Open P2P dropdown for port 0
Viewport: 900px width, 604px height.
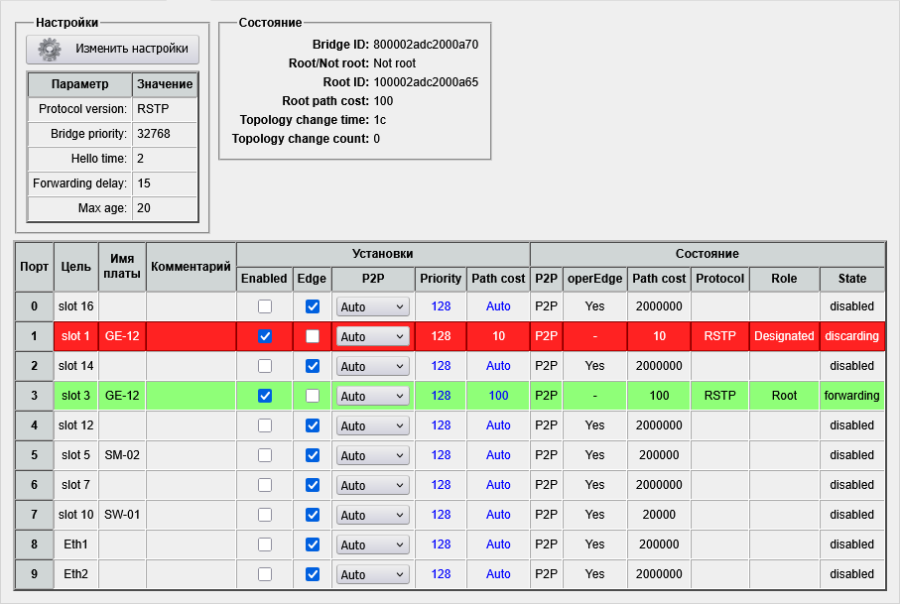372,307
